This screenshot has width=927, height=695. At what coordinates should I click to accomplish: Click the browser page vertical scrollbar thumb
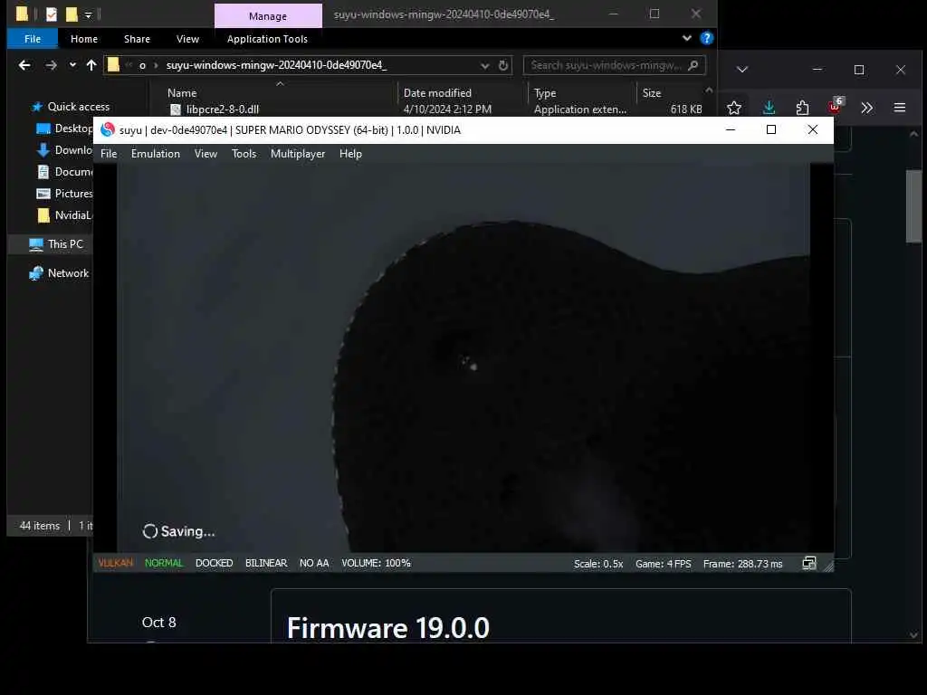pos(913,205)
